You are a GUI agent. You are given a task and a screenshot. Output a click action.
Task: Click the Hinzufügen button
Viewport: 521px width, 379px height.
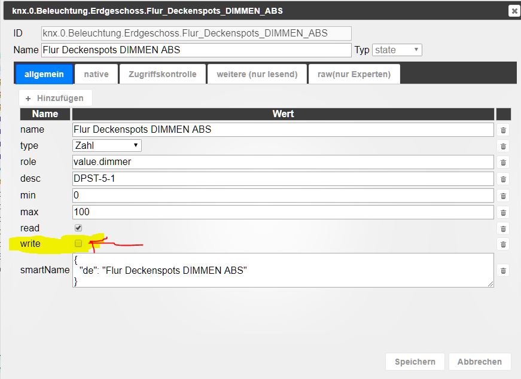click(56, 98)
